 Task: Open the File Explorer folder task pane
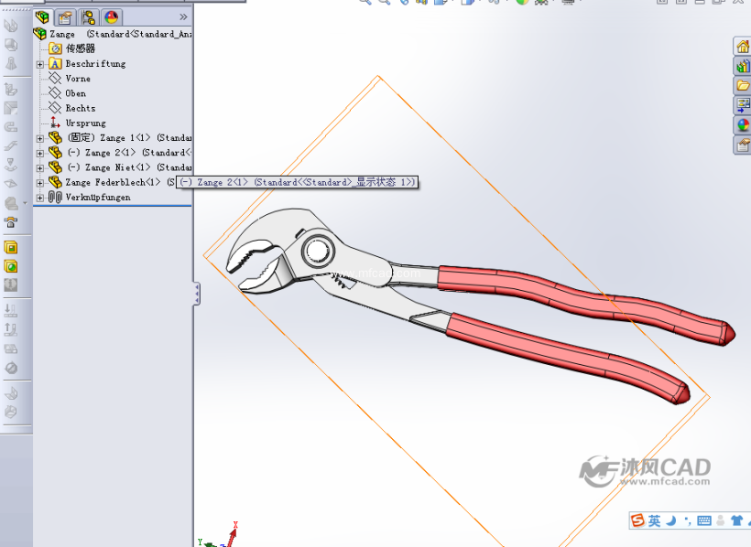743,86
